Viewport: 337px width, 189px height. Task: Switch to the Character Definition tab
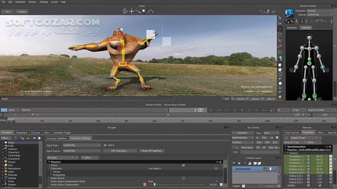point(57,138)
